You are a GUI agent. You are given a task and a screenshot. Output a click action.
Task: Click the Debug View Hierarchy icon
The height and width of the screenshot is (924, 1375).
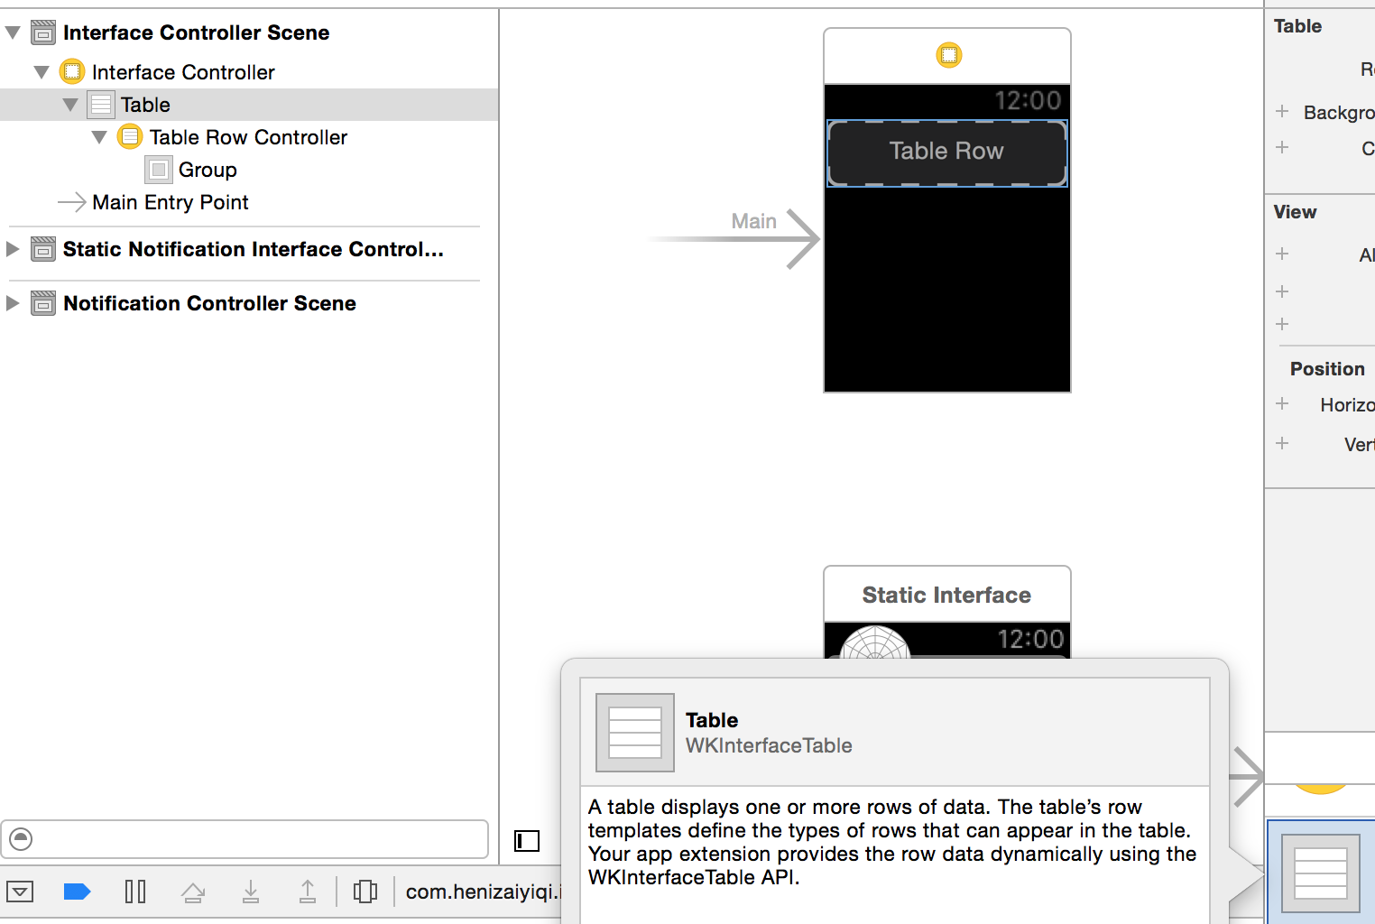point(365,892)
